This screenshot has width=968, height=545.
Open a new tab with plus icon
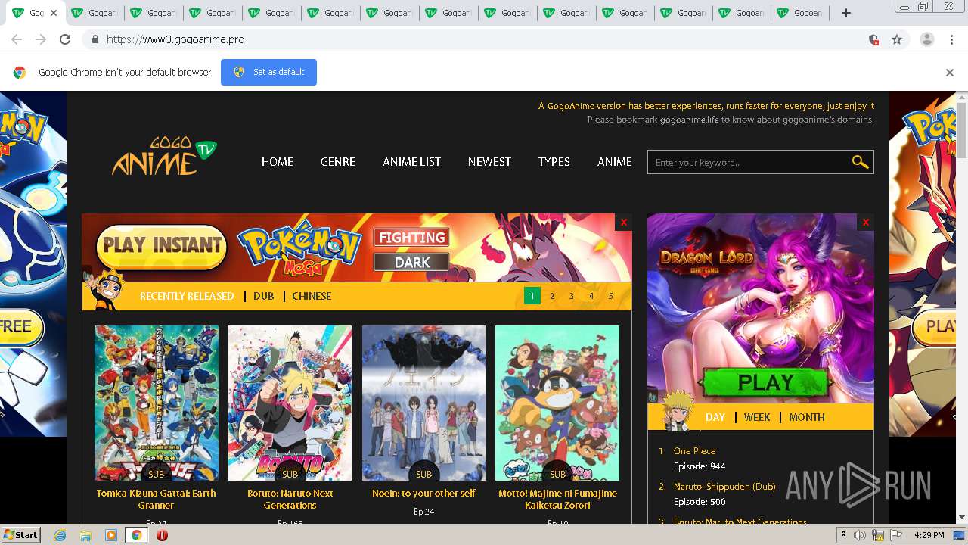click(846, 13)
